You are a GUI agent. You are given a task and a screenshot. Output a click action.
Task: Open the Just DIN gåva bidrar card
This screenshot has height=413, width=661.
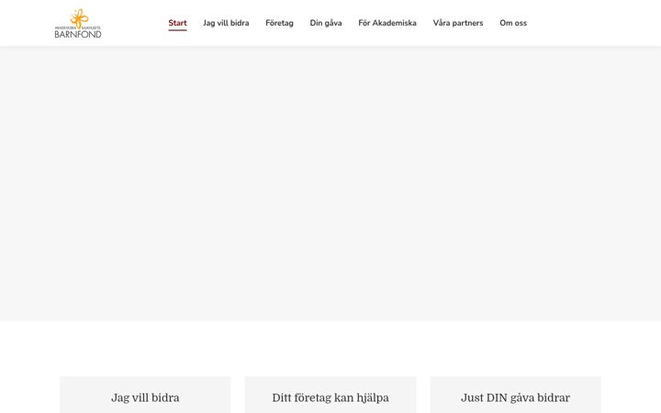516,395
